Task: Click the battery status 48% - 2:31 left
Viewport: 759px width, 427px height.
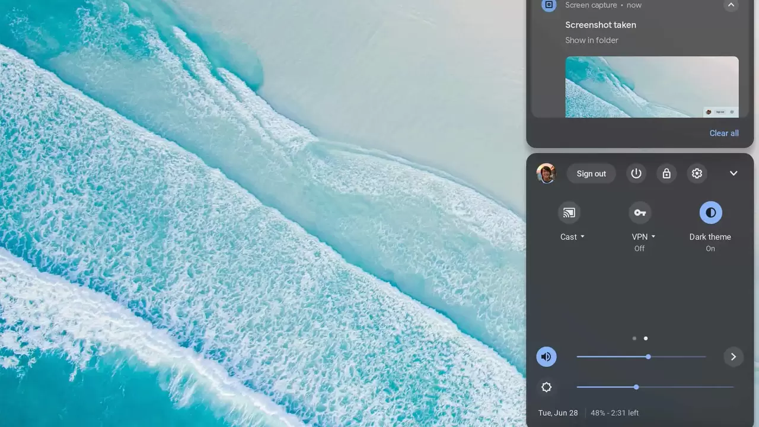Action: [x=614, y=413]
